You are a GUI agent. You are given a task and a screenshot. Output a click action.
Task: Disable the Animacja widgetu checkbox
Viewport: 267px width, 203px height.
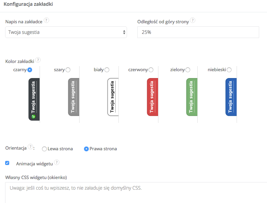coord(7,163)
